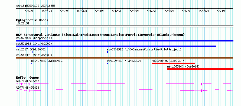This screenshot has height=106, width=241.
Task: Open the esv3302922 small blue variant marker
Action: tap(108, 52)
